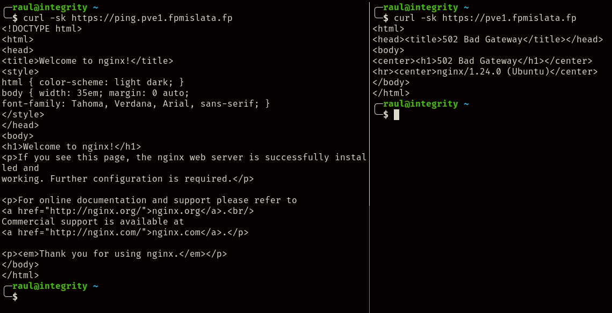Viewport: 612px width, 313px height.
Task: Click the bottom raul@integrity prompt in left pane
Action: click(x=50, y=286)
